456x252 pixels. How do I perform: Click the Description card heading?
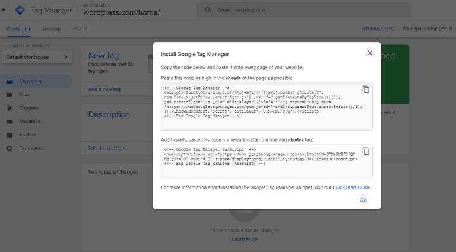click(x=109, y=114)
